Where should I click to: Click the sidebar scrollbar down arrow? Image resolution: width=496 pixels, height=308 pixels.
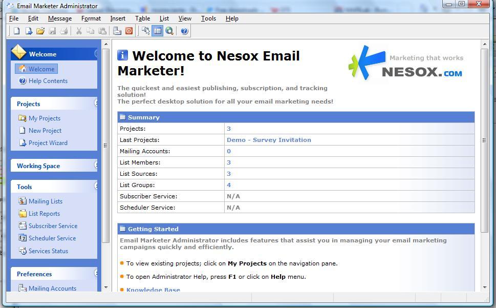[106, 287]
